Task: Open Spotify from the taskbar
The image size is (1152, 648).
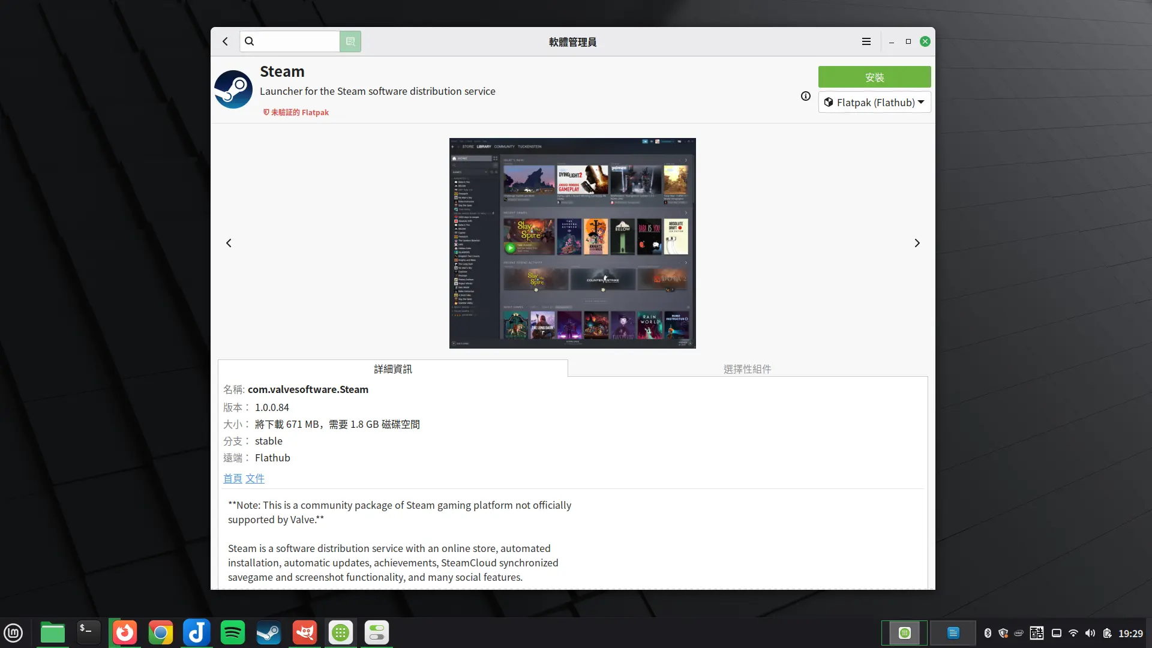Action: pos(232,632)
